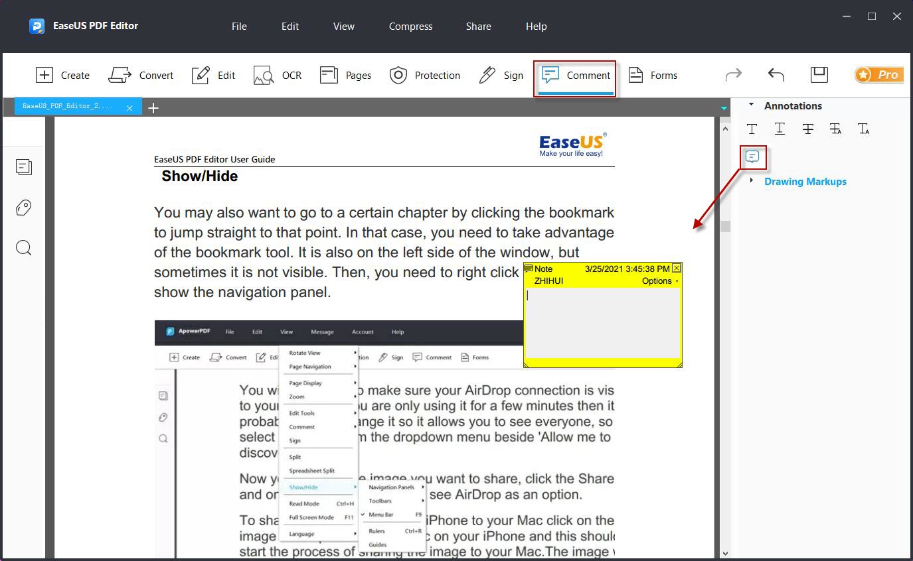Select the Comment tool in the ribbon
Screen dimensions: 913x561
click(575, 75)
